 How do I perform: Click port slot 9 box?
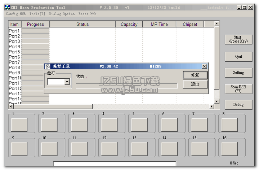point(19,149)
